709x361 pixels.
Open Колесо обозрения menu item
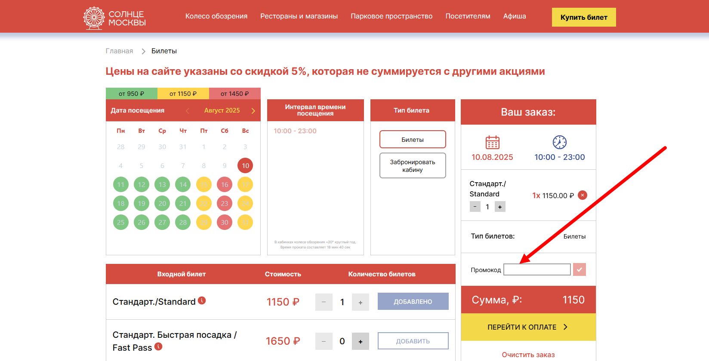(x=216, y=16)
